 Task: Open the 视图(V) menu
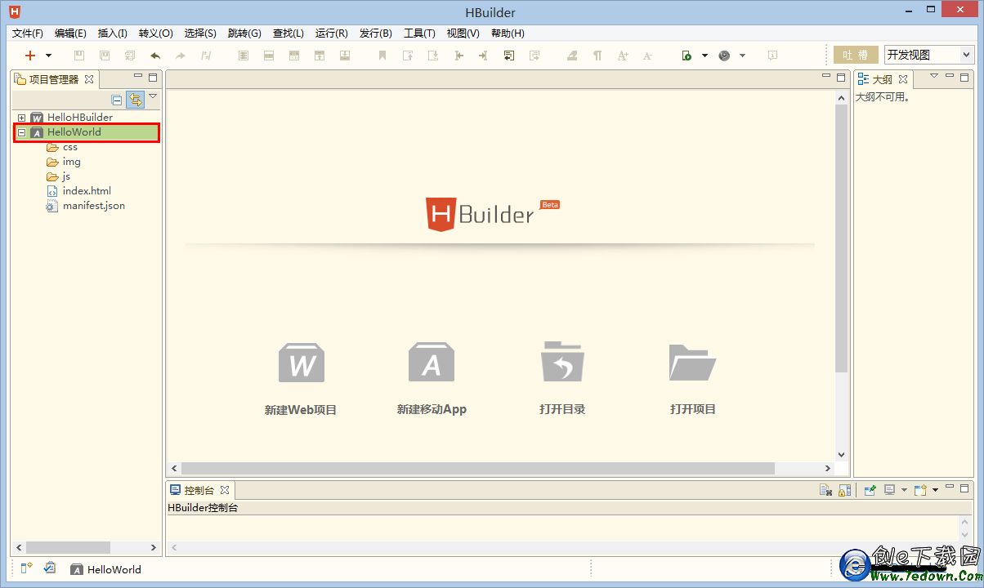pos(463,33)
